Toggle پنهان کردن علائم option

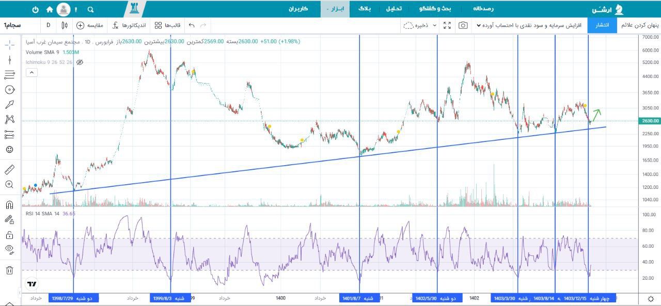click(639, 25)
